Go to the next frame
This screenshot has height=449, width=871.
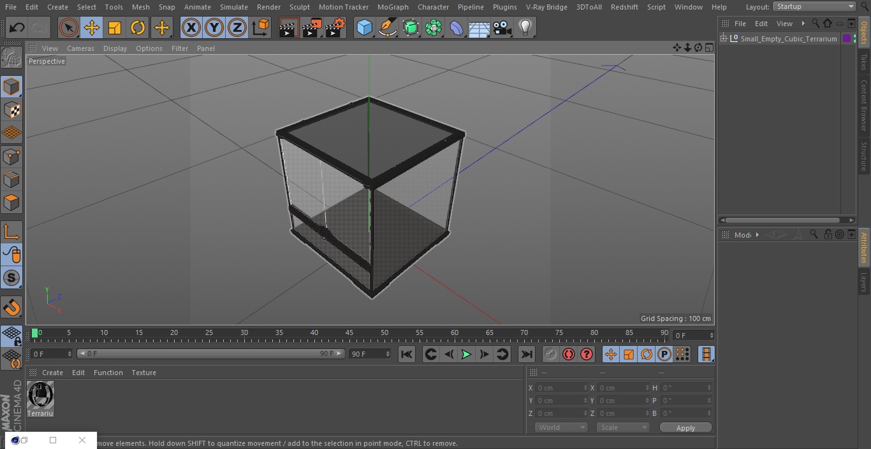point(484,354)
